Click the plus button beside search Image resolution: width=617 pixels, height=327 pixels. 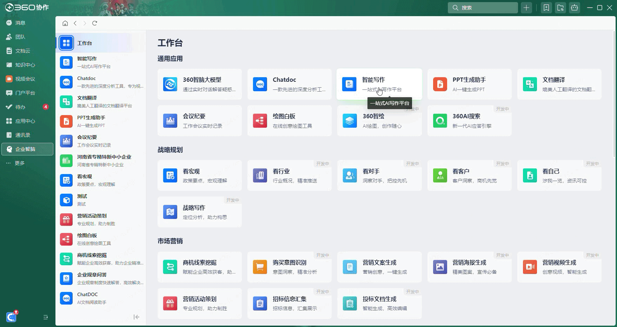pyautogui.click(x=526, y=8)
